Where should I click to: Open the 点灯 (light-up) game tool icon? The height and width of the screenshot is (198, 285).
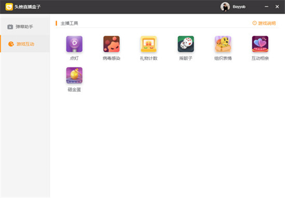point(74,44)
